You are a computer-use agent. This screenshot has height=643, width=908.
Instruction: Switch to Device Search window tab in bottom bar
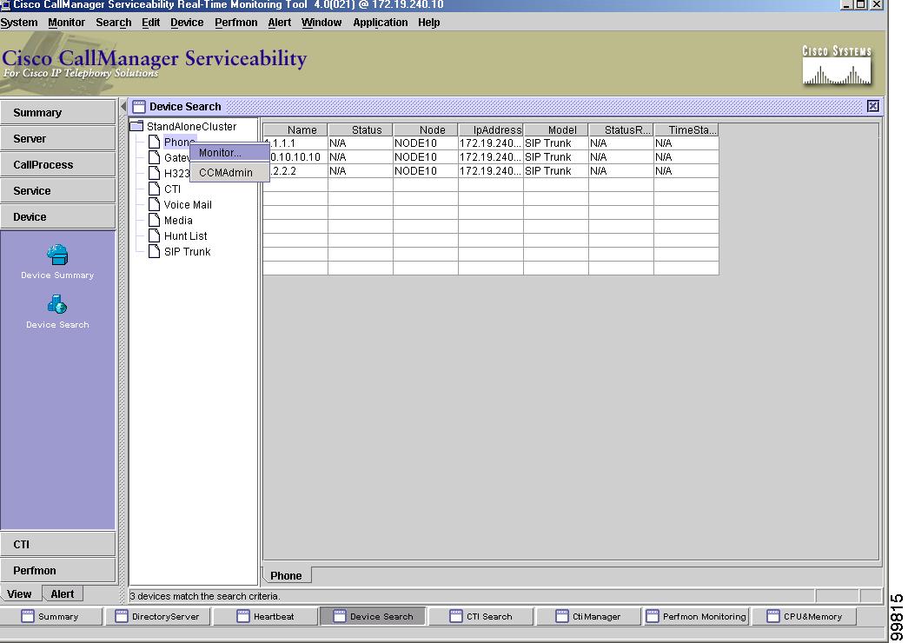click(373, 616)
